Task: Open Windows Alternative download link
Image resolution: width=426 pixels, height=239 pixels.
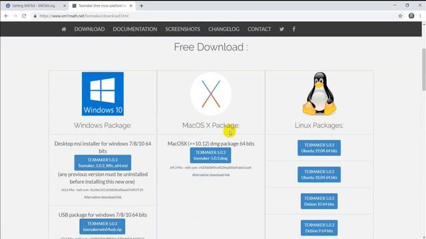Action: pos(103,197)
